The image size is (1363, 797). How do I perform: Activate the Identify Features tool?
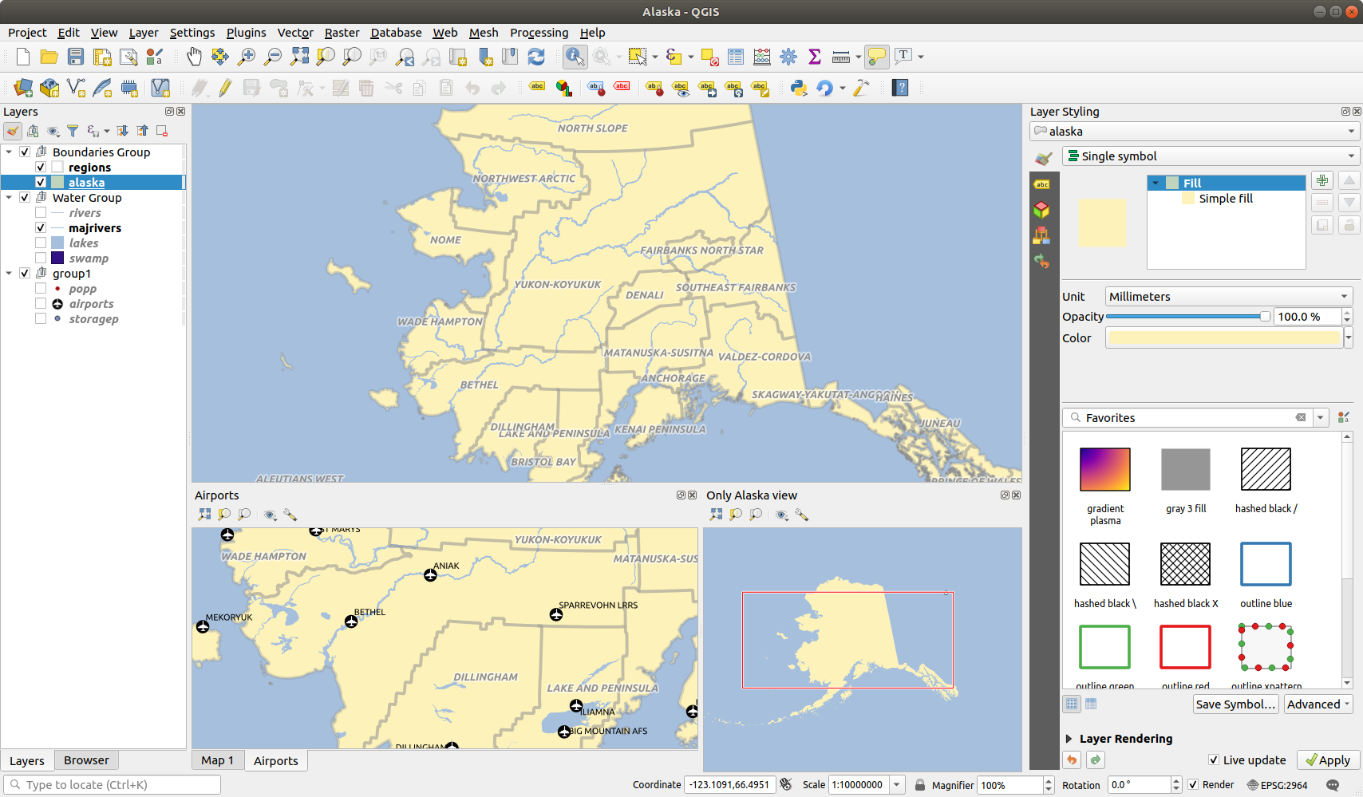click(x=575, y=57)
